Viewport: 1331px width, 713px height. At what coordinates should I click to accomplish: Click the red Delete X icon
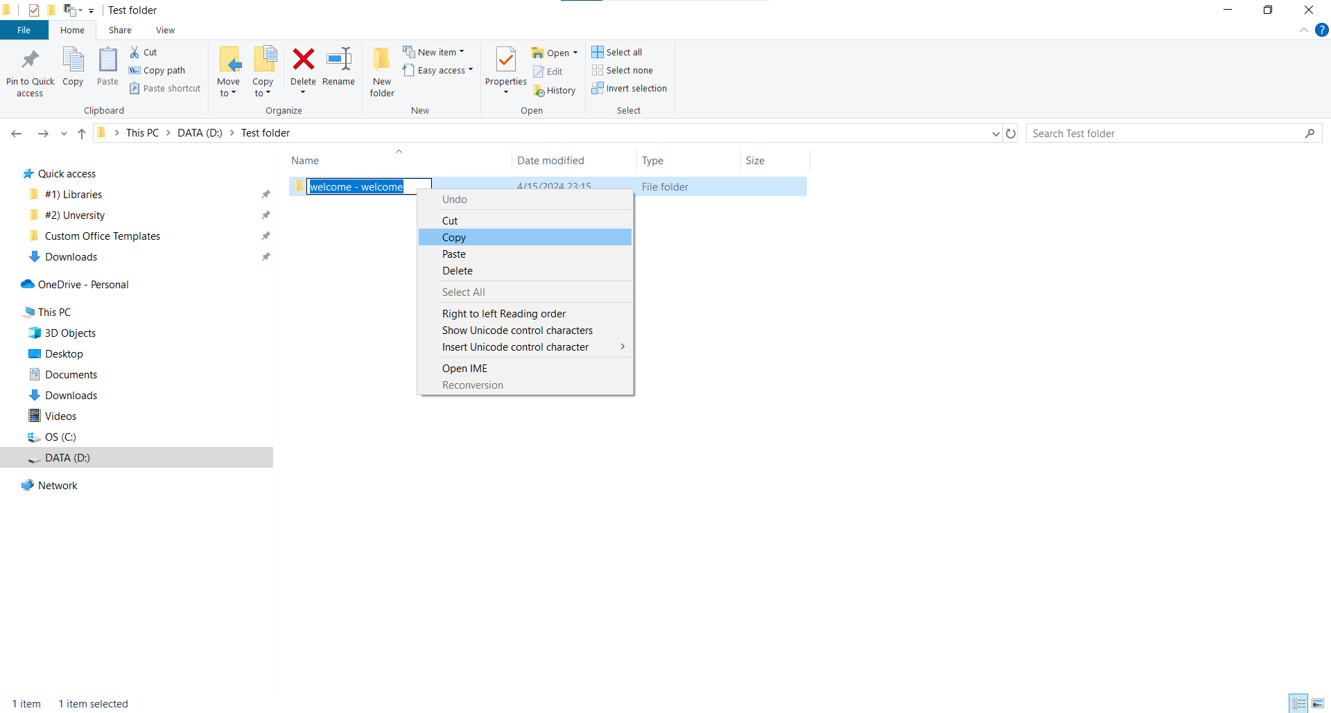(303, 60)
